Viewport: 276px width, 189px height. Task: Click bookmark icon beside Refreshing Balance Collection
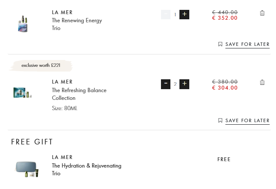tap(220, 120)
